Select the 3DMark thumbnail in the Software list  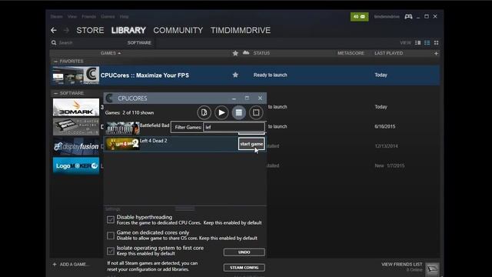point(76,107)
